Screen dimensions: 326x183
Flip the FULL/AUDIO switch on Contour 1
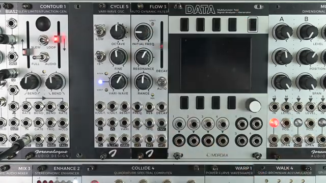[42, 57]
